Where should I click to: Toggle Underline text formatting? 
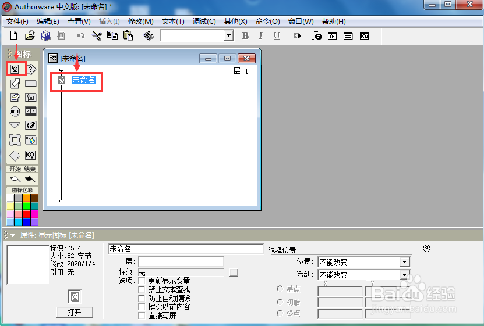(277, 35)
